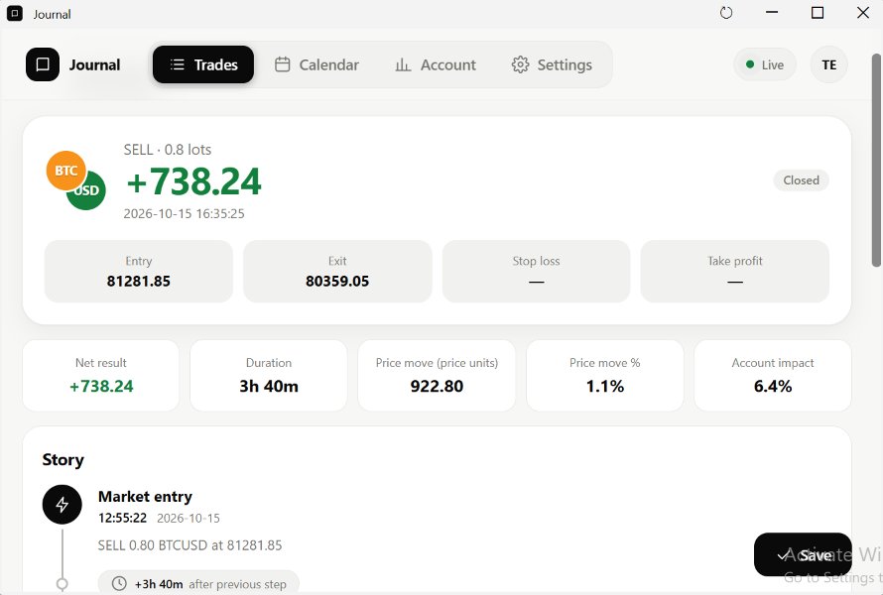
Task: Switch to the Trades tab
Action: coord(203,64)
